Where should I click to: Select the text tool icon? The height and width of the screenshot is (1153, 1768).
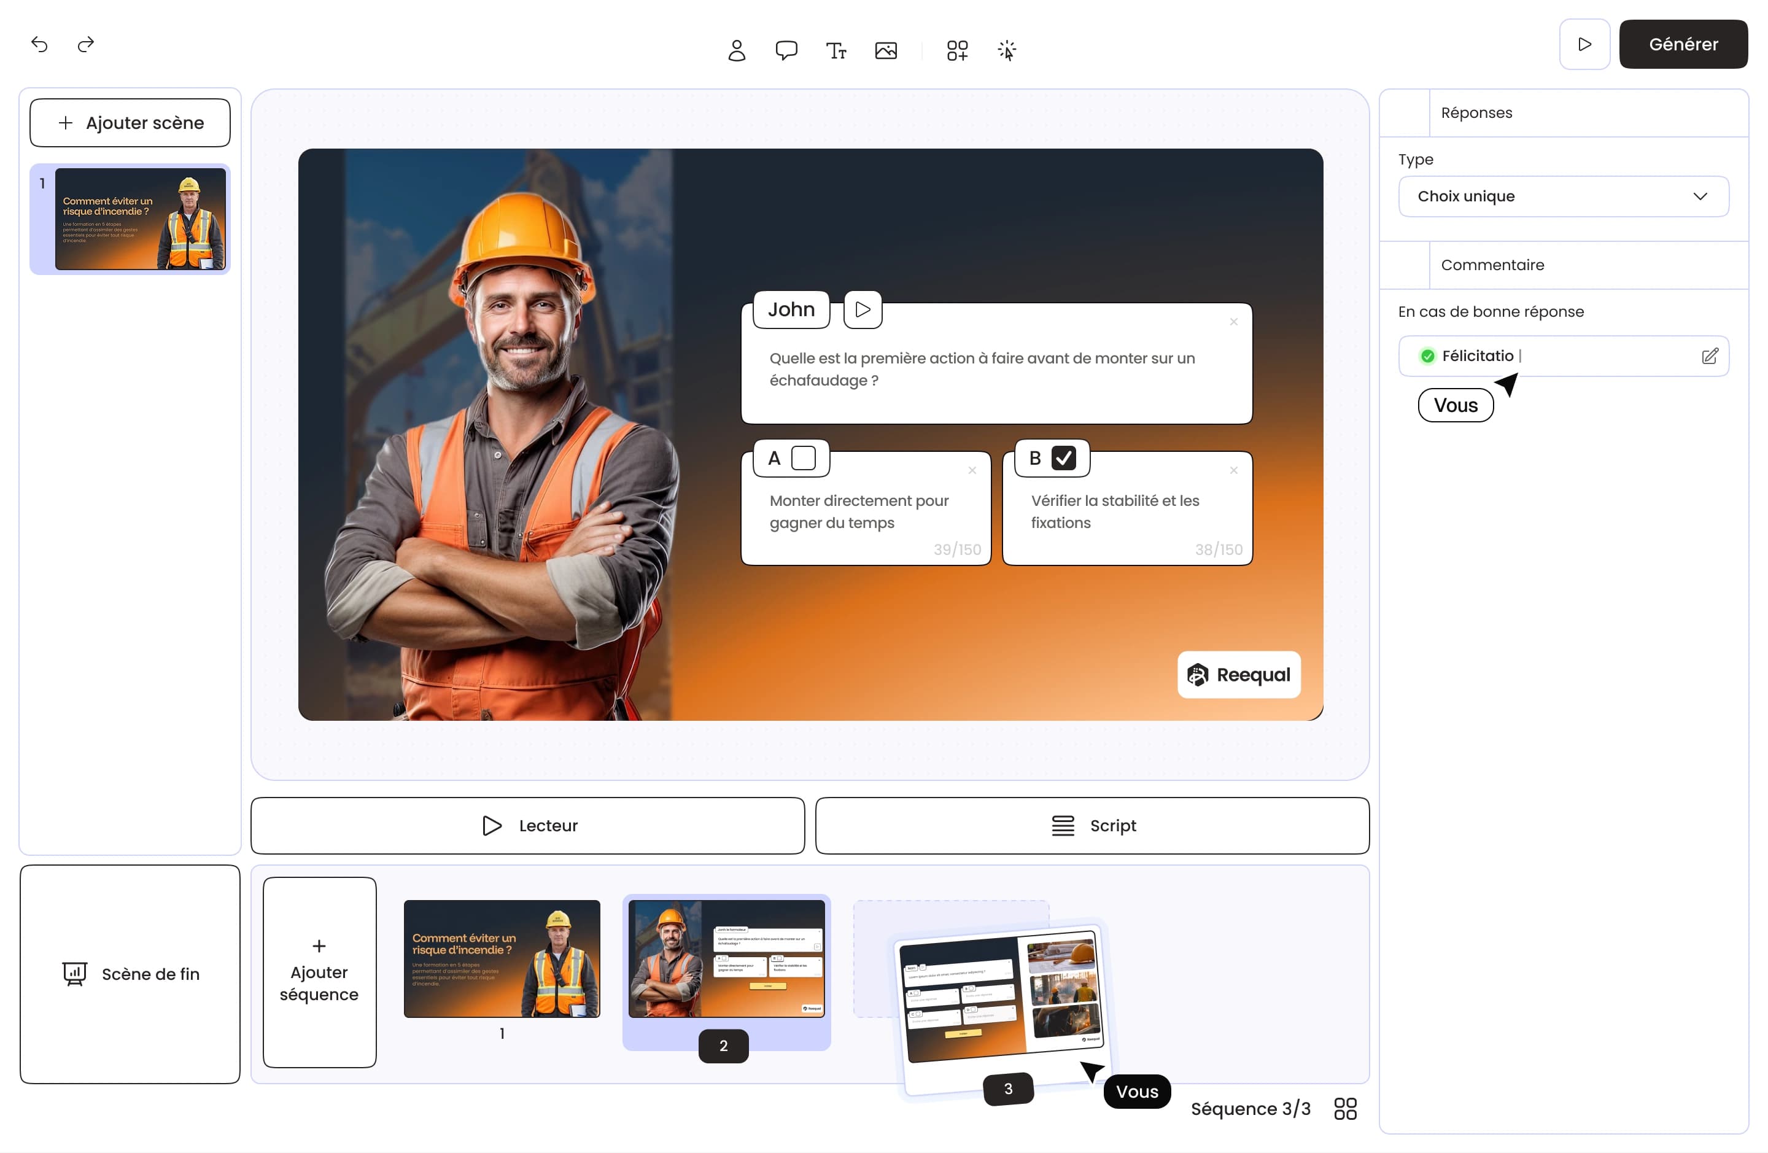pos(836,50)
